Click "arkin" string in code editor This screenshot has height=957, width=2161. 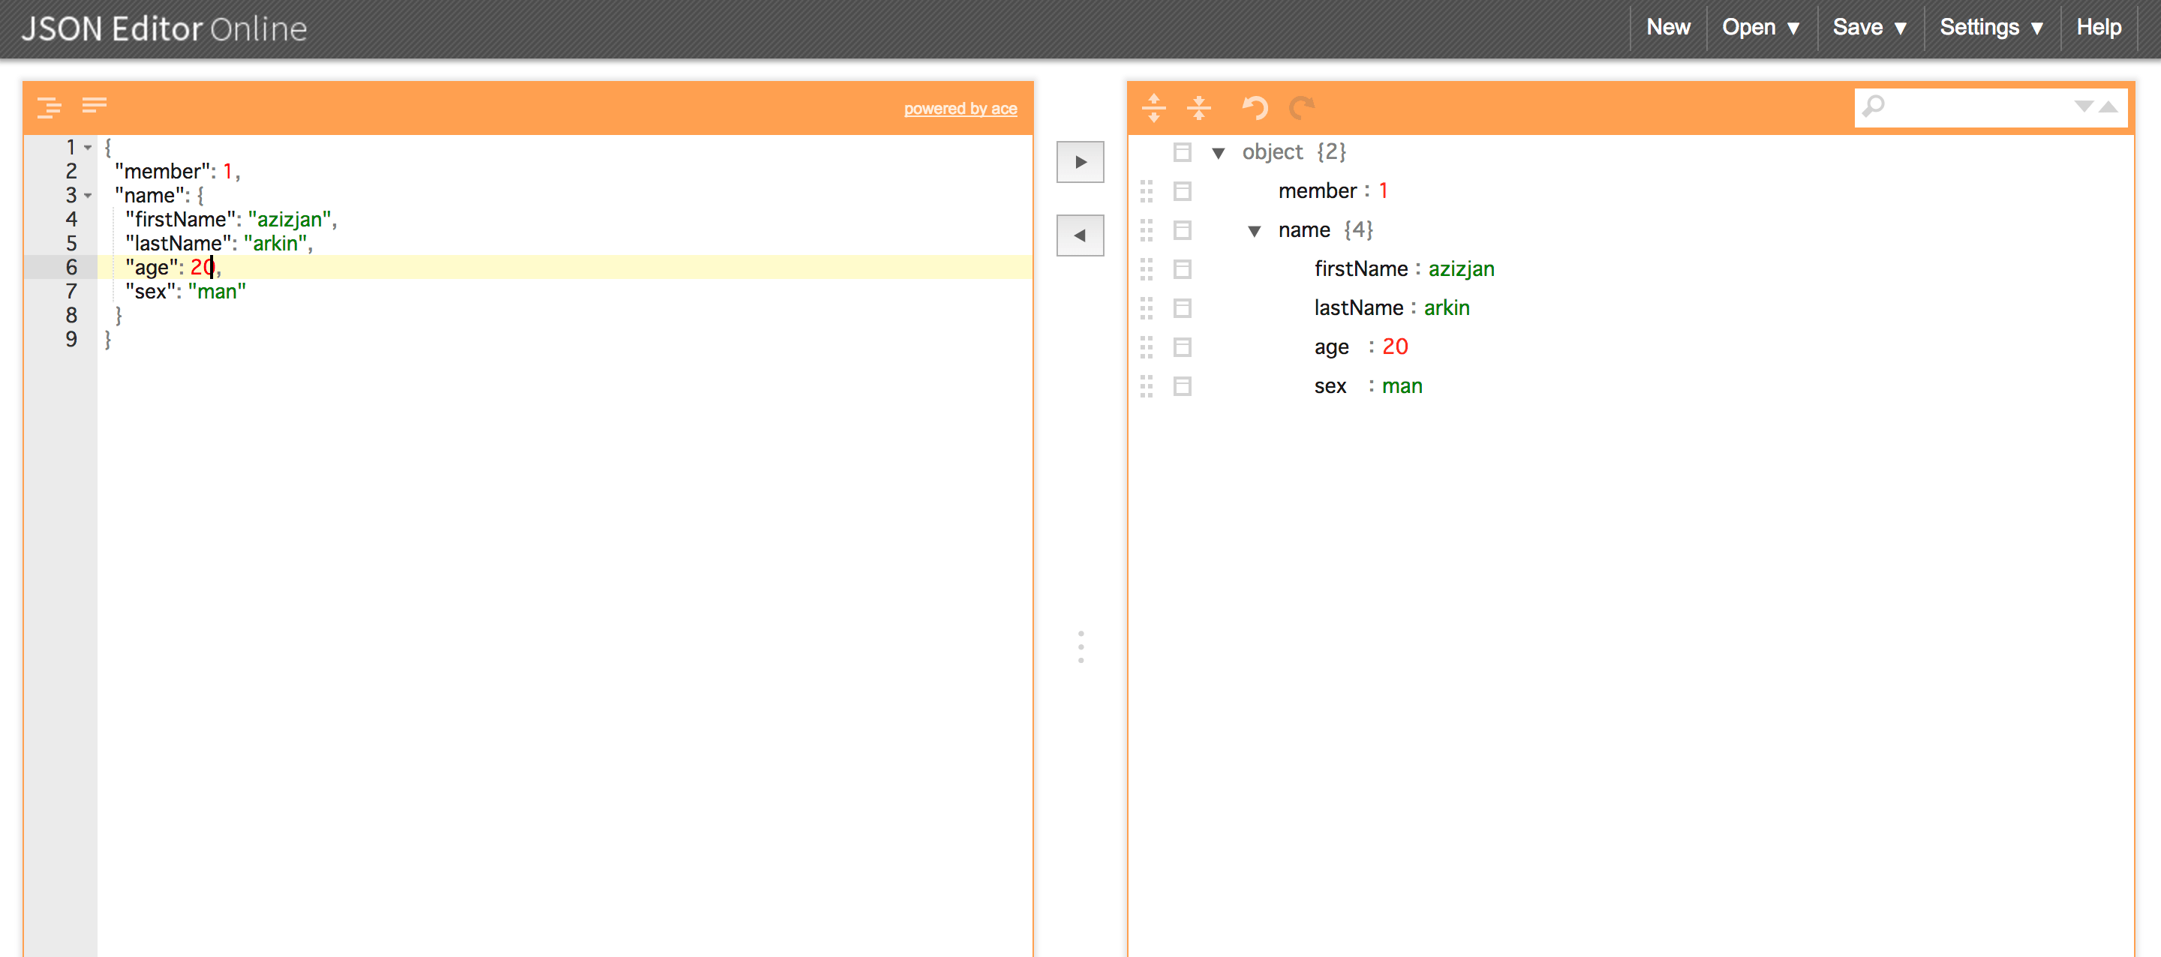[275, 244]
